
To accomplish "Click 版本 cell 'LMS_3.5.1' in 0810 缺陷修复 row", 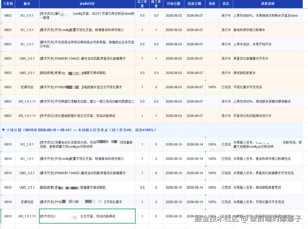I will [27, 188].
